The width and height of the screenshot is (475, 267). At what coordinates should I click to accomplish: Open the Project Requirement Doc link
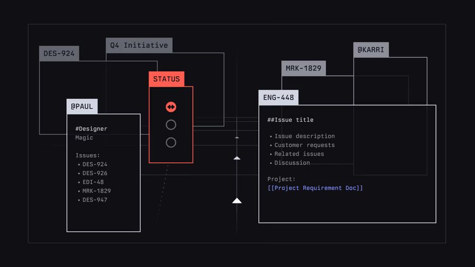coord(315,188)
